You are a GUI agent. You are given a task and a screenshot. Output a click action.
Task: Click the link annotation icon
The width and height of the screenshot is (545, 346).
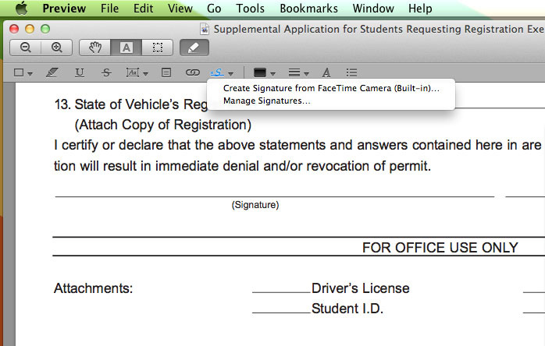192,72
